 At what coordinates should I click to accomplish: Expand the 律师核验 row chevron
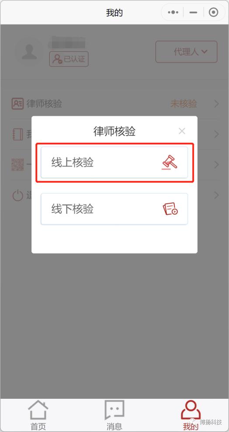tap(217, 104)
